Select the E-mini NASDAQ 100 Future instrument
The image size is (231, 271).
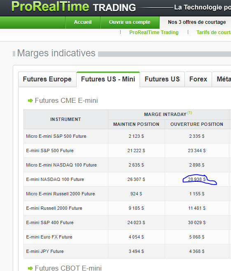click(x=55, y=179)
